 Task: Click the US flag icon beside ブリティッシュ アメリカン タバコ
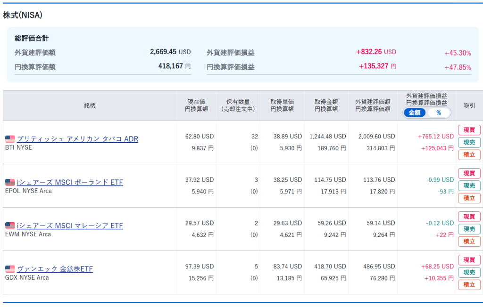[x=10, y=139]
